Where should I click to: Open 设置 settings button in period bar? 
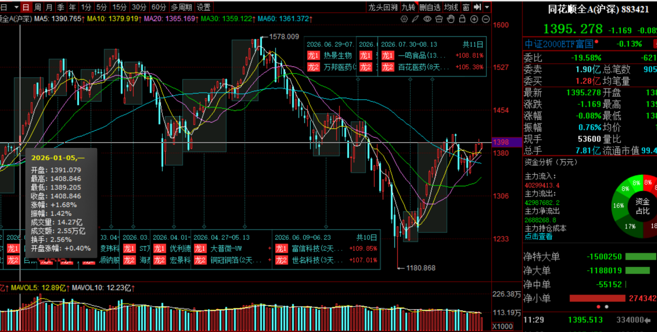(204, 7)
